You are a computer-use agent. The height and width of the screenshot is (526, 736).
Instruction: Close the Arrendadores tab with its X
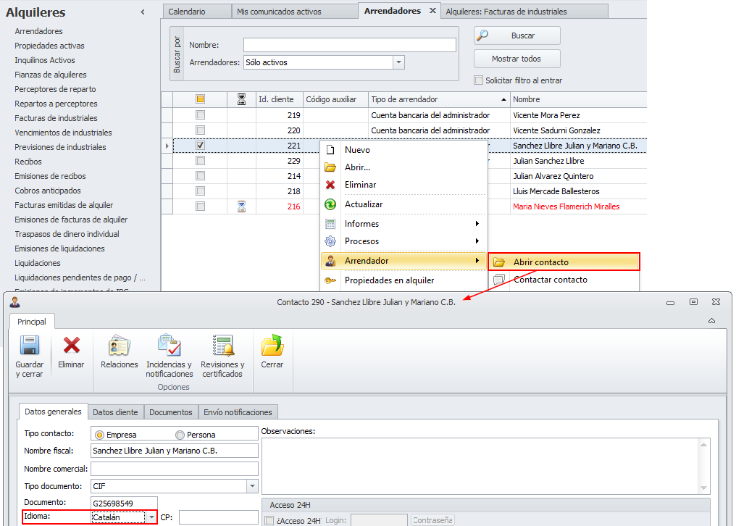click(432, 11)
